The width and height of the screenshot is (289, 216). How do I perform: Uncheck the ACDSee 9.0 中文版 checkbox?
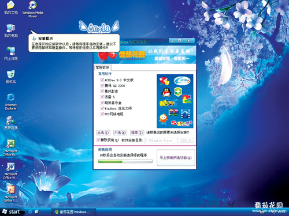coord(102,79)
